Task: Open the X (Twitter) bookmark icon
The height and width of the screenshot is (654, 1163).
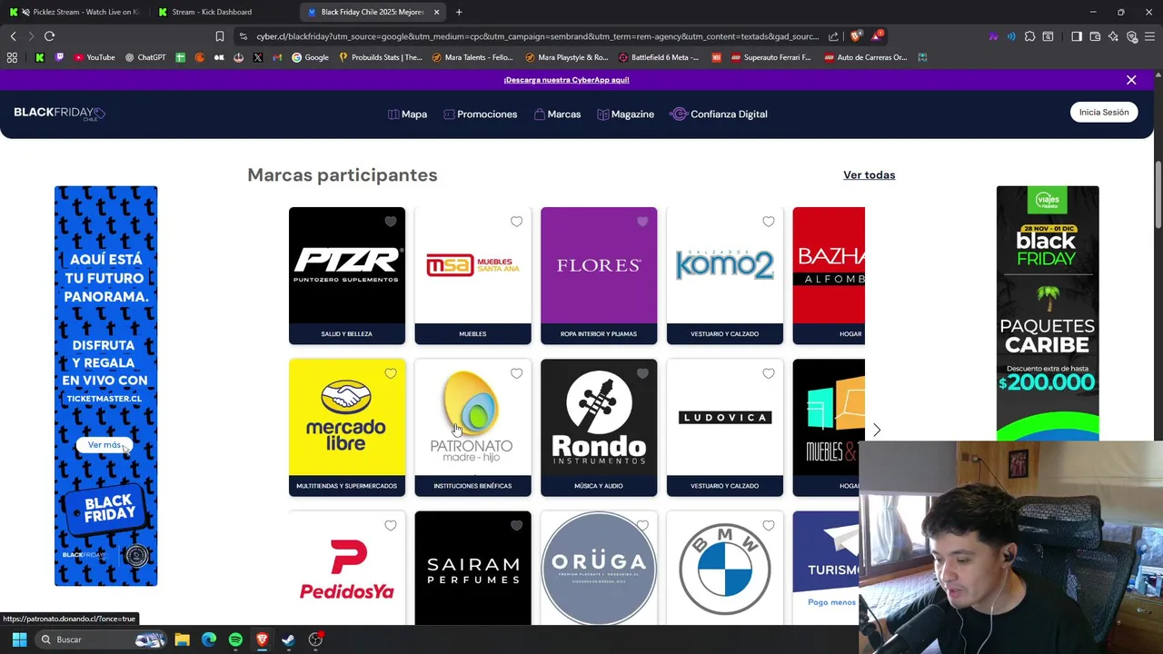Action: pyautogui.click(x=258, y=57)
